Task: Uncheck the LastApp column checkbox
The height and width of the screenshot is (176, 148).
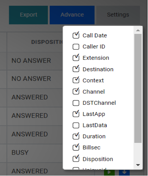Action: pyautogui.click(x=76, y=114)
